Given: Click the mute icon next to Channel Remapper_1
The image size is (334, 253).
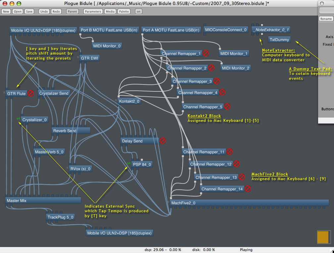Looking at the screenshot, I should (x=206, y=53).
